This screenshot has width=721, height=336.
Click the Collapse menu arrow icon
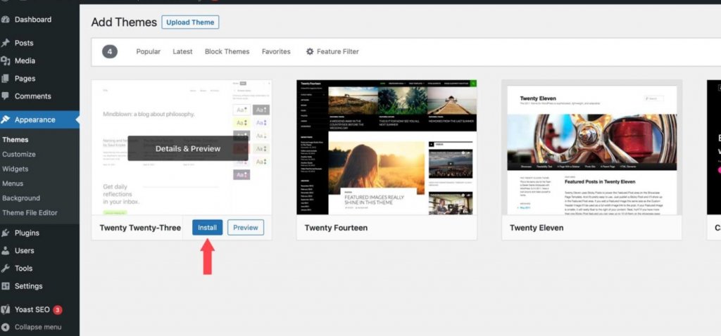[6, 328]
